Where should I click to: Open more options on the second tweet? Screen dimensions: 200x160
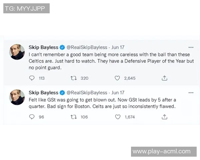(191, 93)
